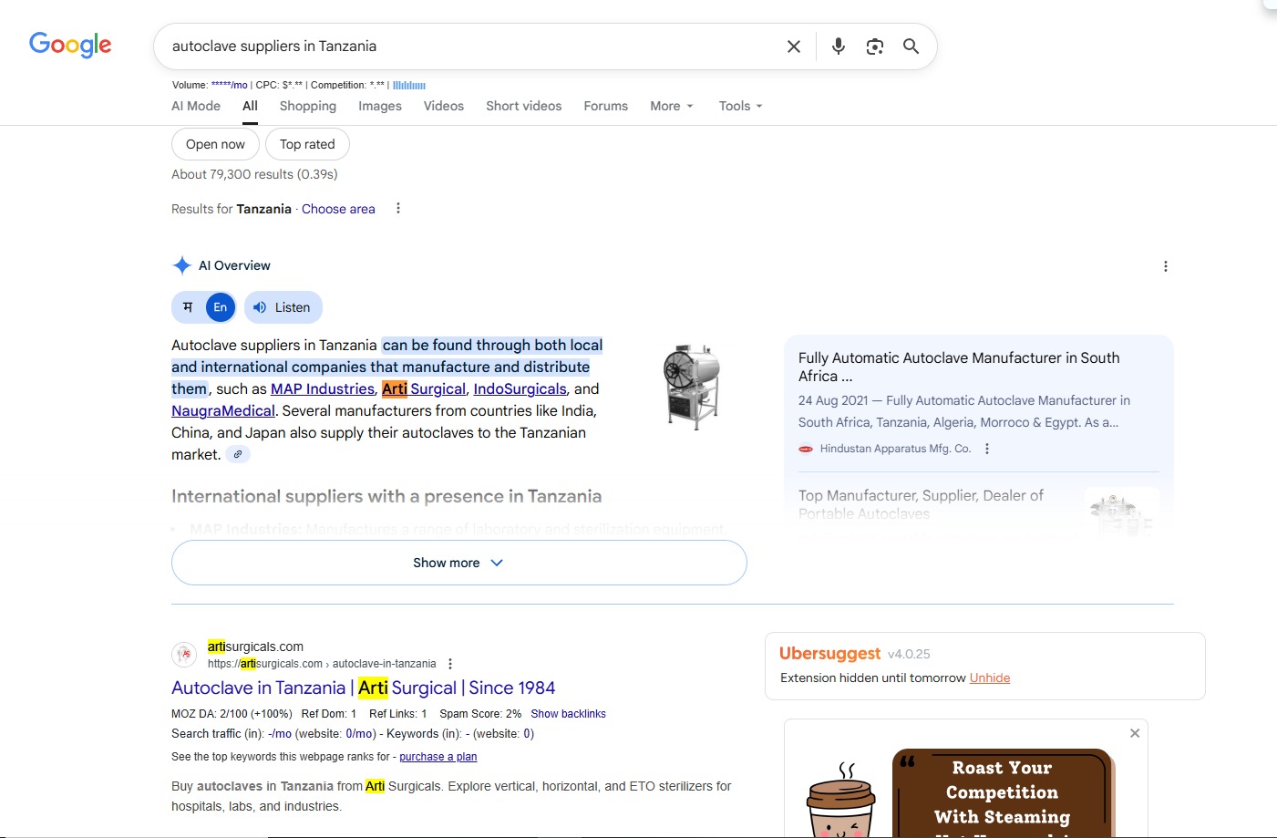
Task: Click keyword volume bar chart icon
Action: click(409, 85)
